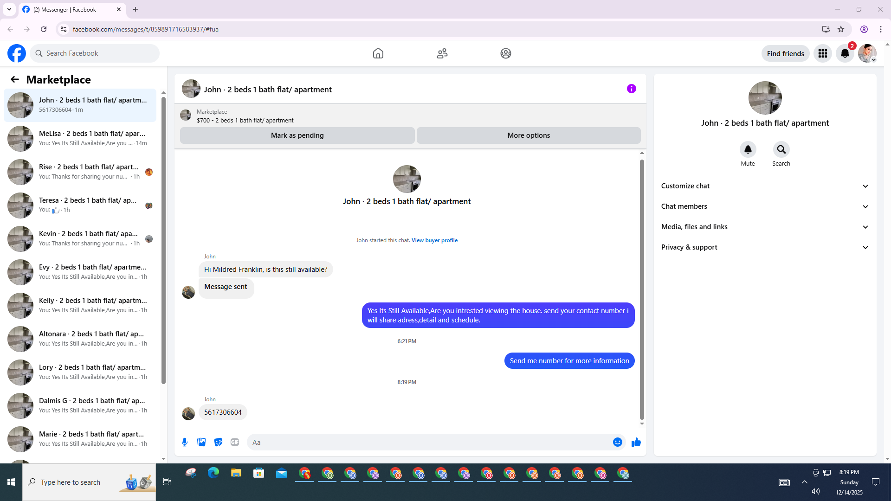Attach a file using the image icon
Screen dimensions: 891x501
point(201,442)
